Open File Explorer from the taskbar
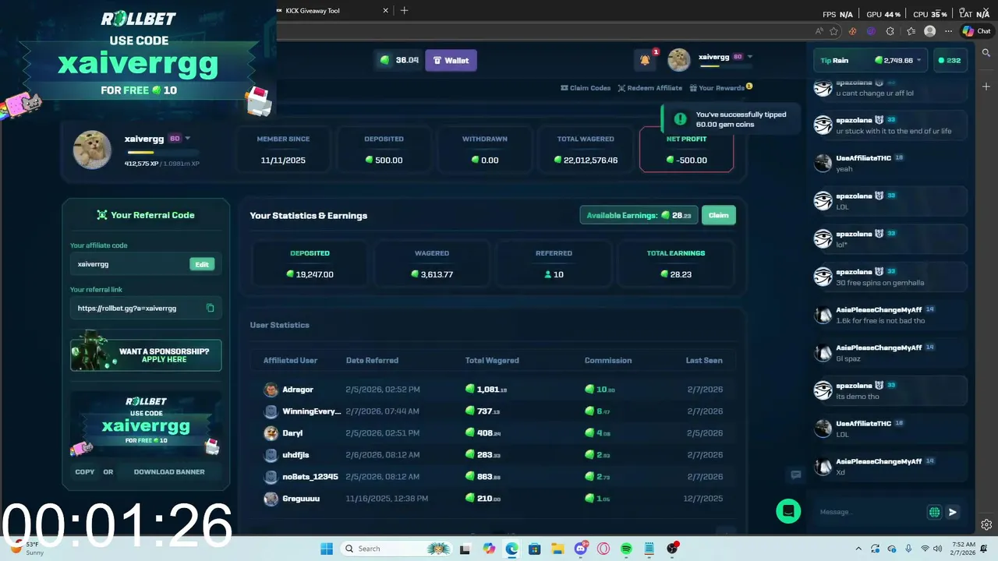Viewport: 998px width, 561px height. 557,549
